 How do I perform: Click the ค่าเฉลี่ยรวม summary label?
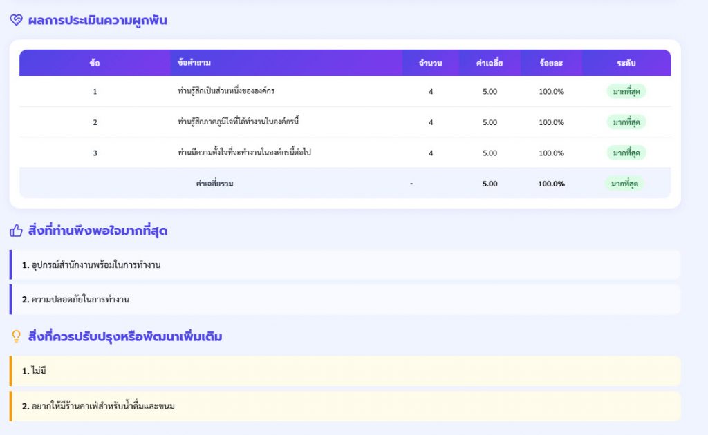[x=214, y=184]
